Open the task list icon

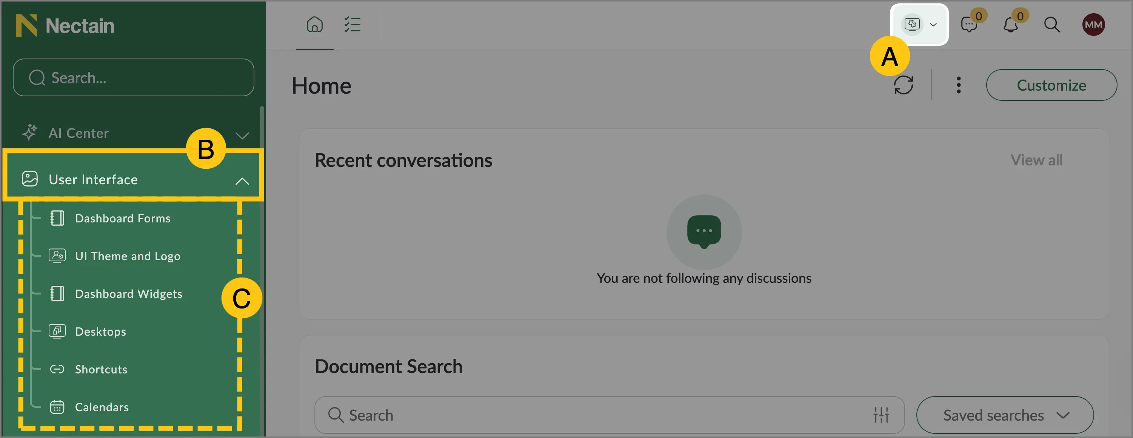(352, 25)
